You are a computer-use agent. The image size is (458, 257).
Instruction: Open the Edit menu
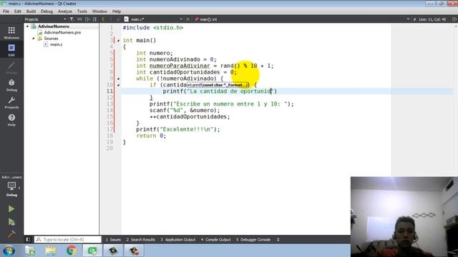coord(18,11)
